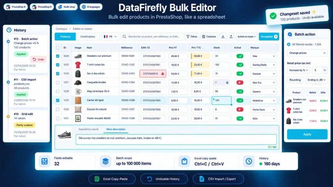The width and height of the screenshot is (333, 187).
Task: Click the download icon in the toolbar
Action: pyautogui.click(x=223, y=37)
